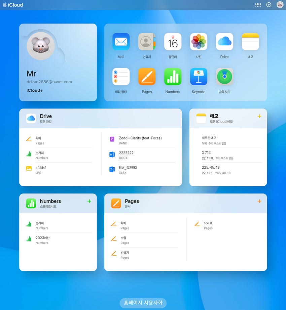Open the note dated 22. 11. 8.
This screenshot has height=310, width=286.
(232, 156)
